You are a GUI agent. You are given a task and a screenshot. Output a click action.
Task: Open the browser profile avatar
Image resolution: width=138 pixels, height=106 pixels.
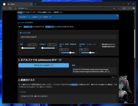pyautogui.click(x=4, y=4)
